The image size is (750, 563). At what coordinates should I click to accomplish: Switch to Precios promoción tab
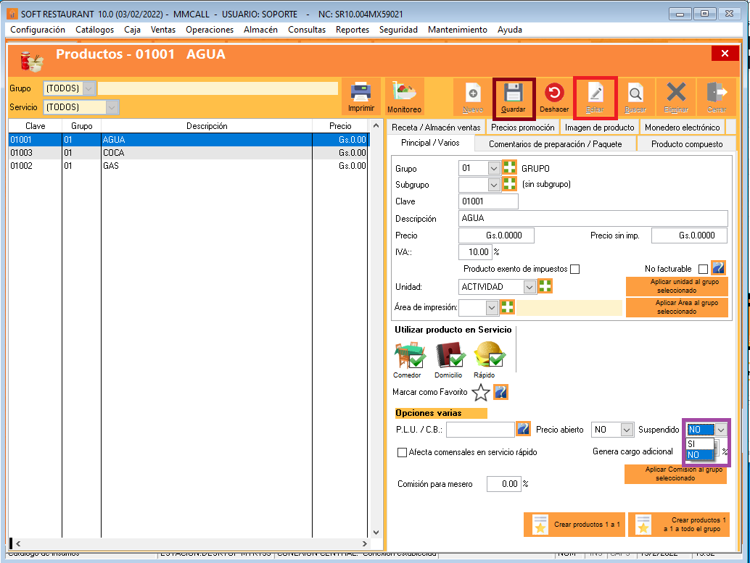pyautogui.click(x=522, y=128)
